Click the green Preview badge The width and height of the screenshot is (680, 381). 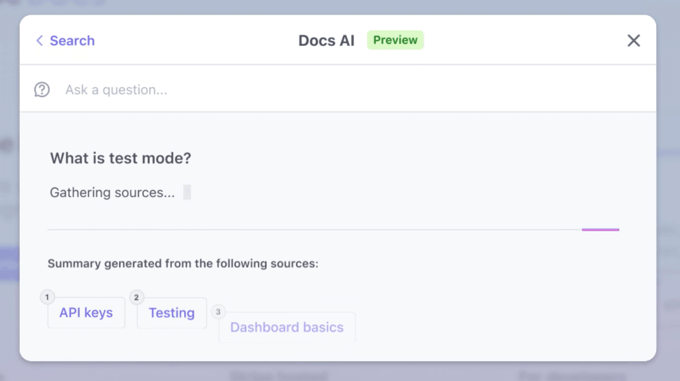point(395,40)
